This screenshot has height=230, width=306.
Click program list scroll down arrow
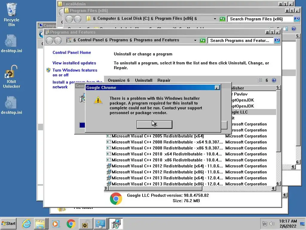coord(278,184)
